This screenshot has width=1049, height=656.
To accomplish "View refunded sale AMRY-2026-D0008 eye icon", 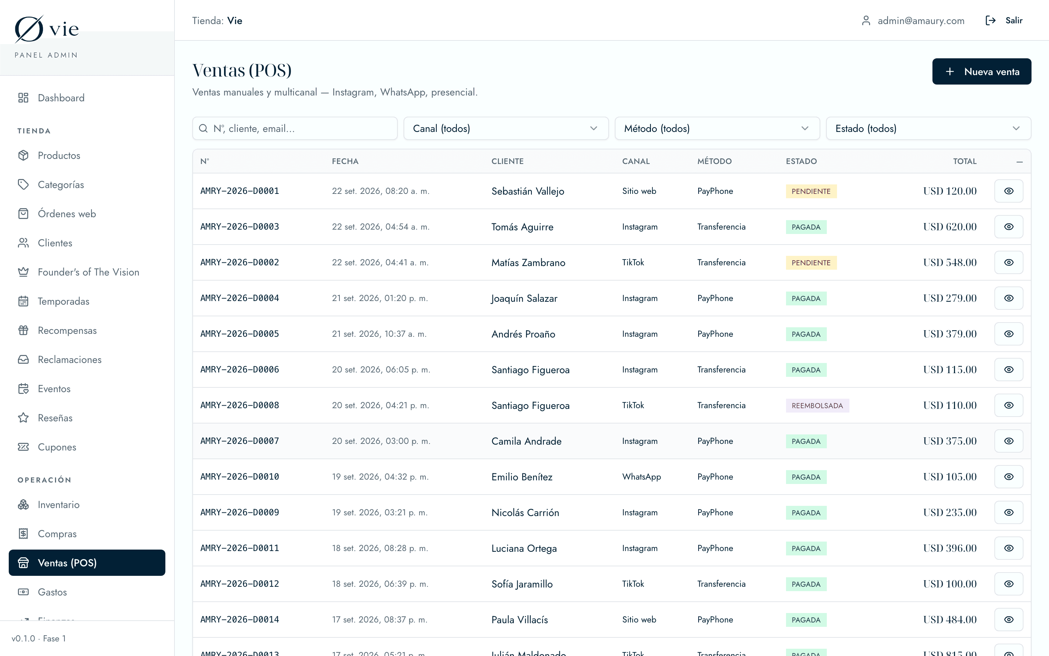I will (x=1009, y=405).
